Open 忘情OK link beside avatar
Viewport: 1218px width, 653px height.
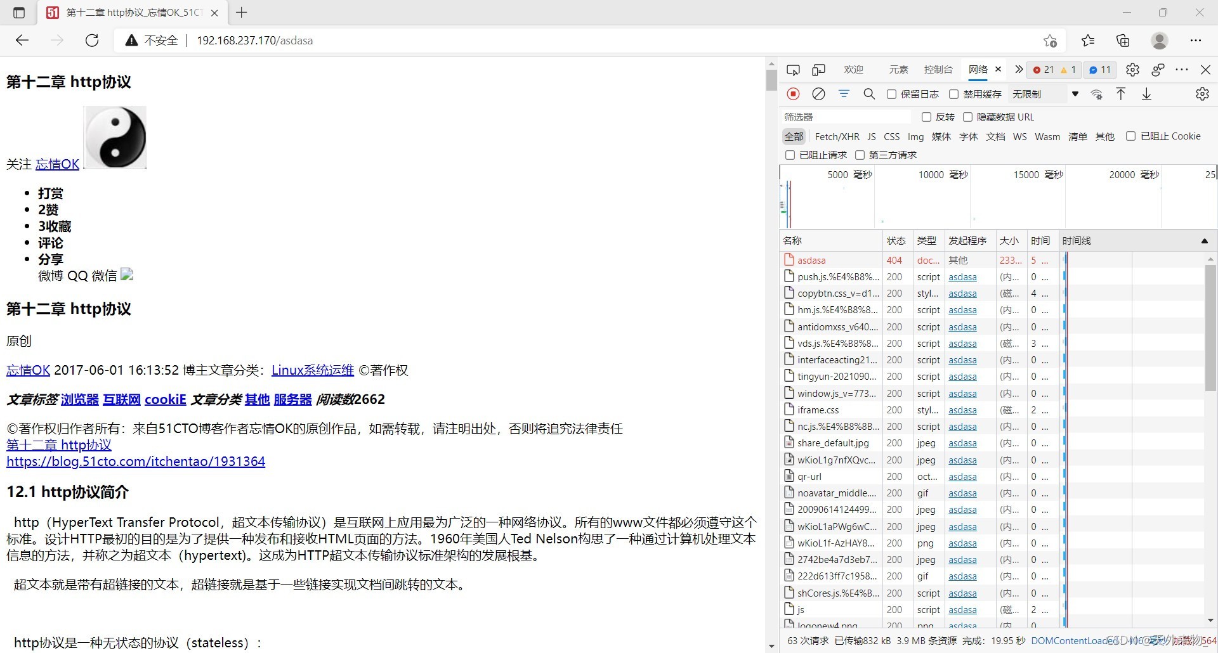57,164
